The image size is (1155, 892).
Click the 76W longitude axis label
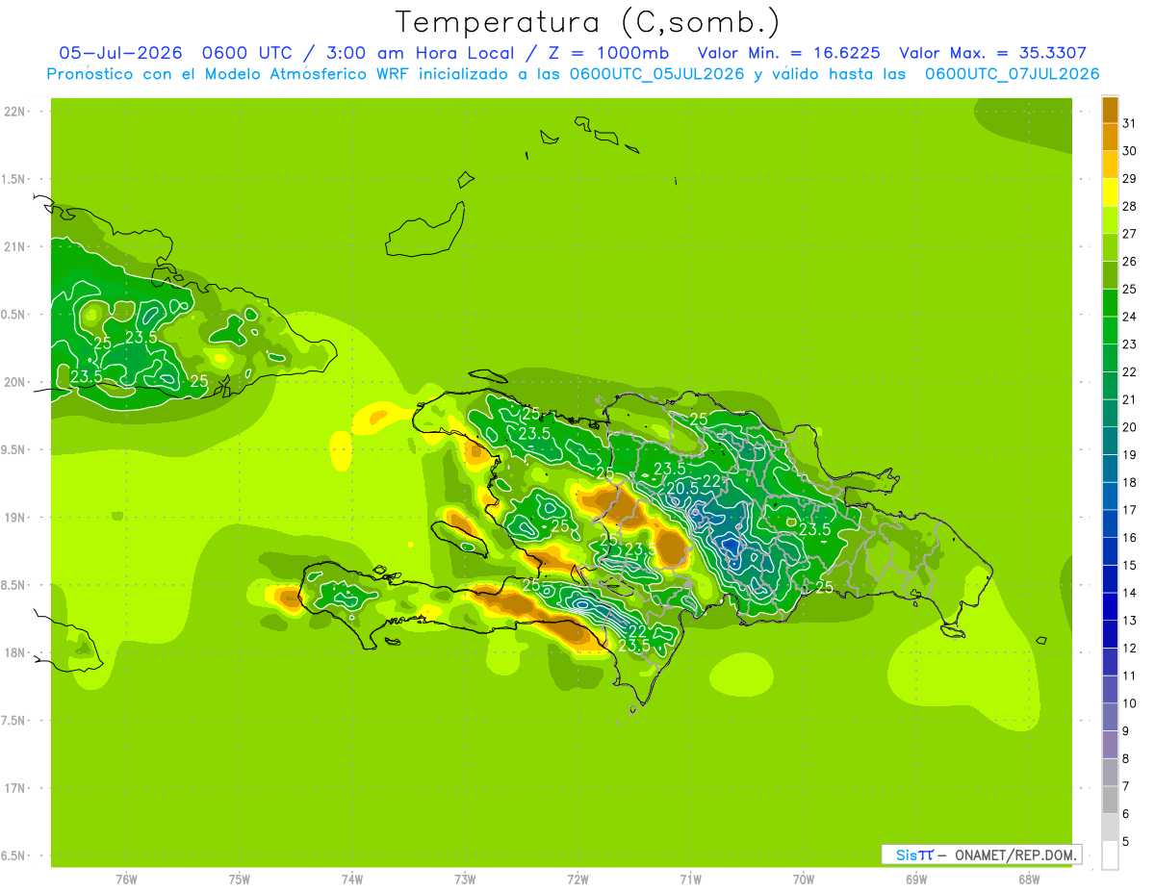pyautogui.click(x=126, y=879)
